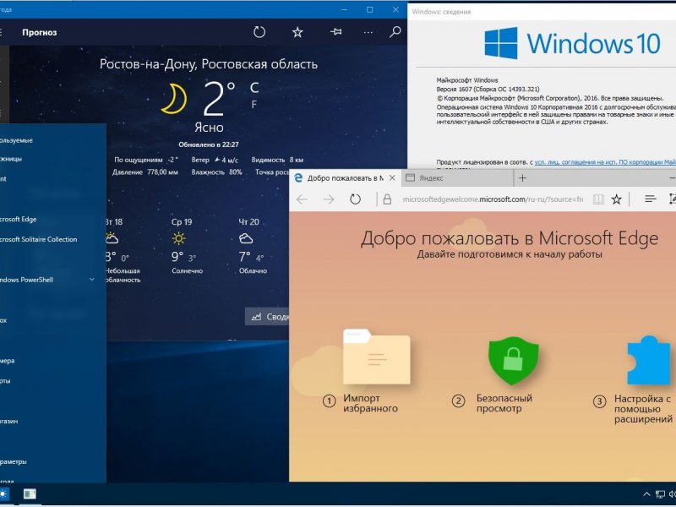Open a new tab in Edge

[x=522, y=178]
